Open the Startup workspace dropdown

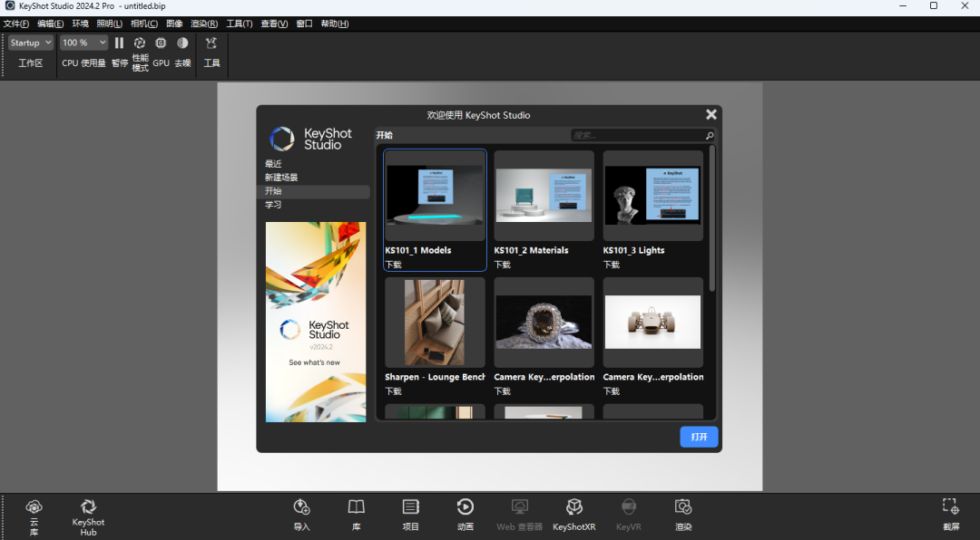(30, 43)
